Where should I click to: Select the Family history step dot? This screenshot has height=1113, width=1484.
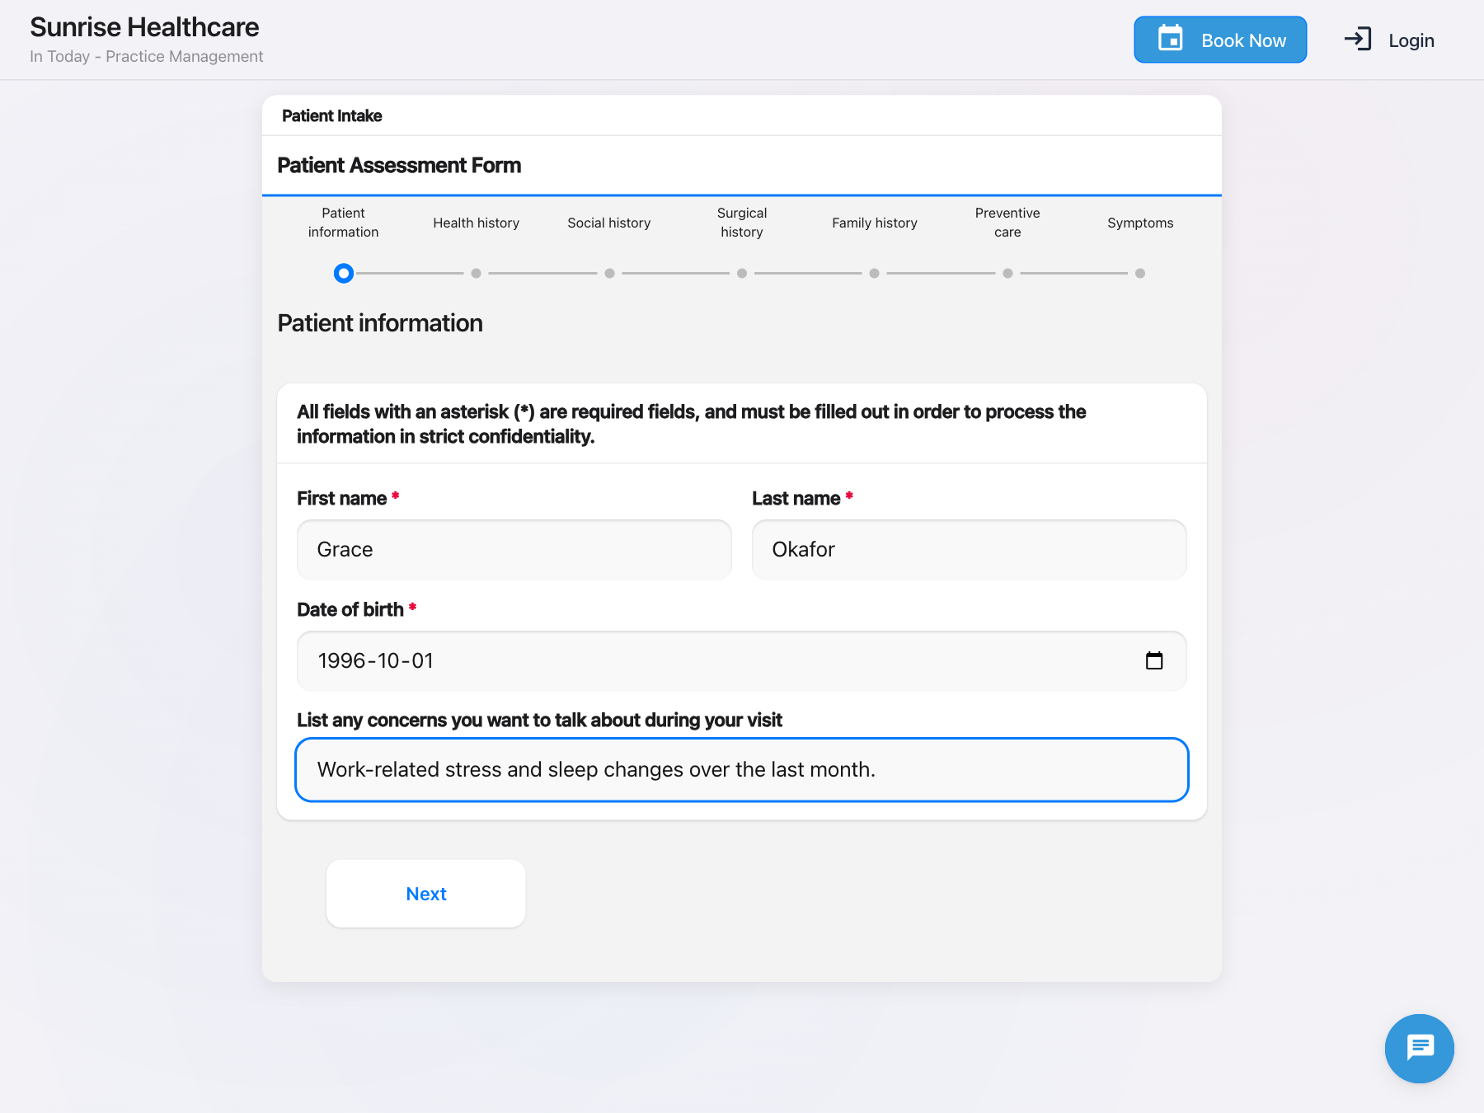[875, 273]
